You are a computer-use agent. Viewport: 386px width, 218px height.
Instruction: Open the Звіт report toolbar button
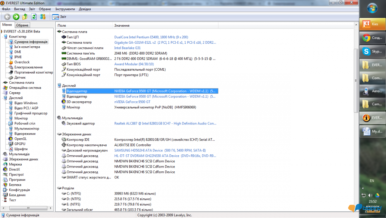59,17
